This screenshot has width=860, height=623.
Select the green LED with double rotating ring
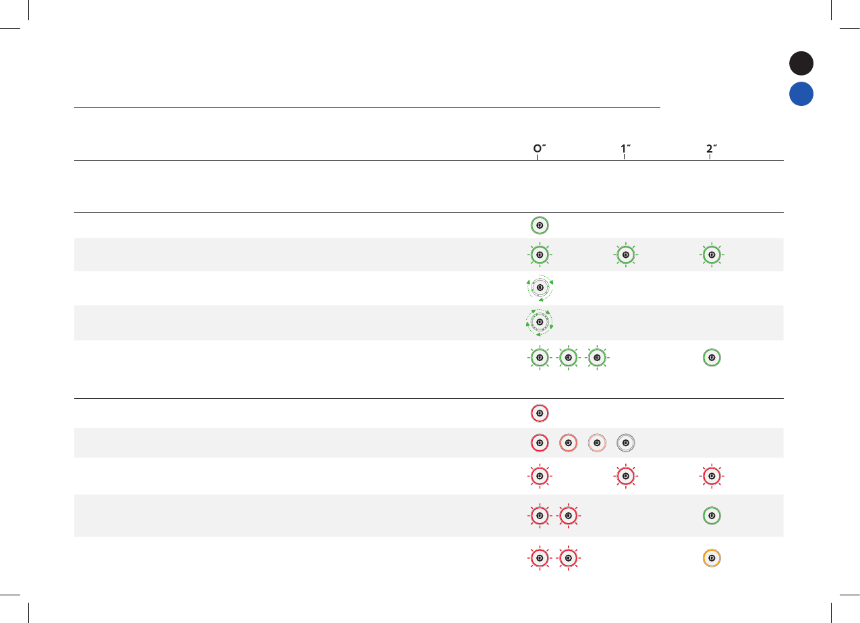tap(539, 322)
